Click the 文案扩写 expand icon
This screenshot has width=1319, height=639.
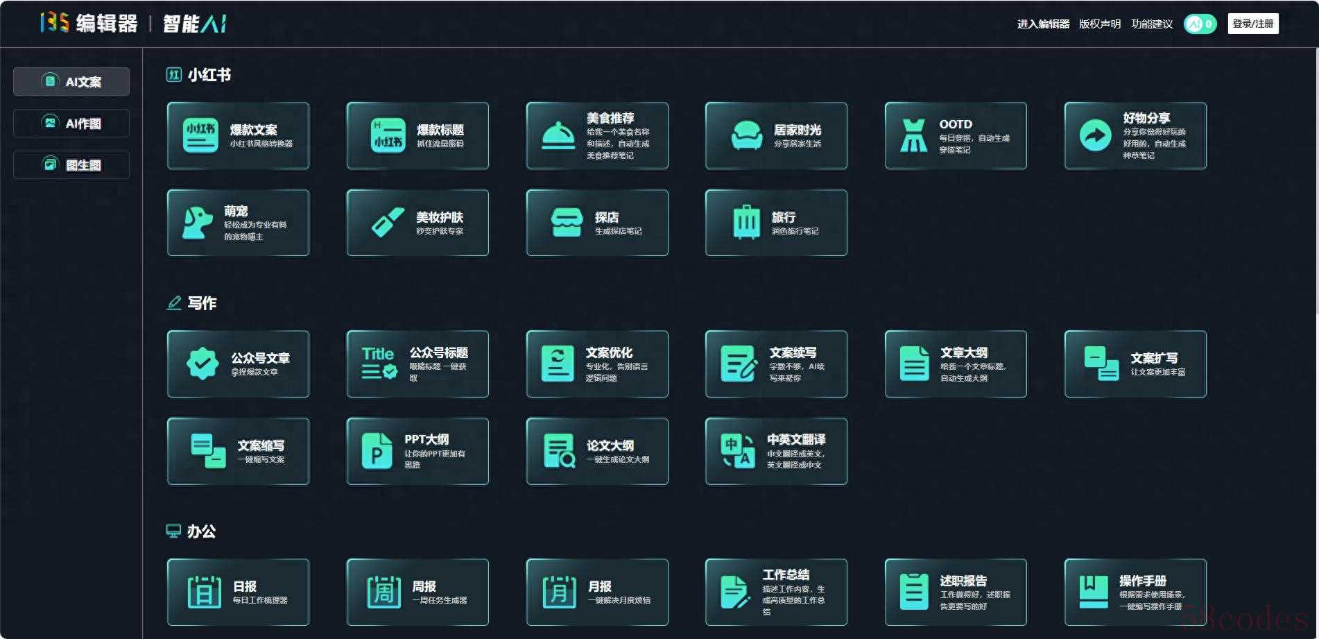click(1101, 364)
